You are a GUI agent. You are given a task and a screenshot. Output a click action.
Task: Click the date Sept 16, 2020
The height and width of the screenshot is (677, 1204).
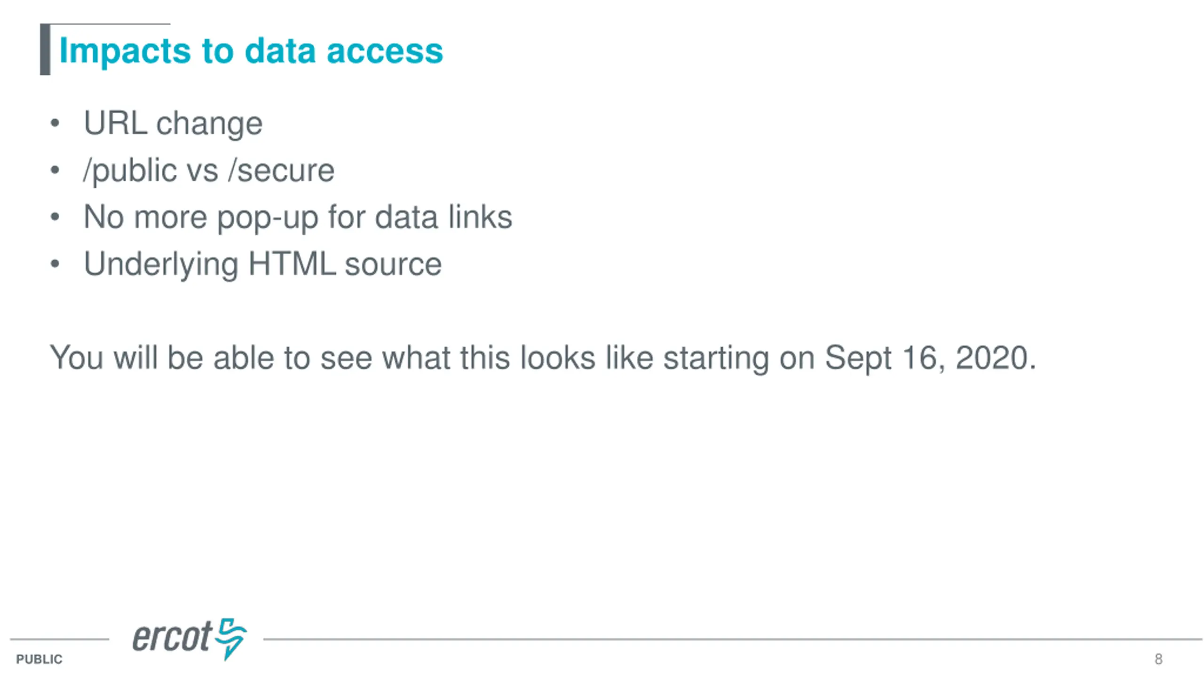tap(930, 358)
